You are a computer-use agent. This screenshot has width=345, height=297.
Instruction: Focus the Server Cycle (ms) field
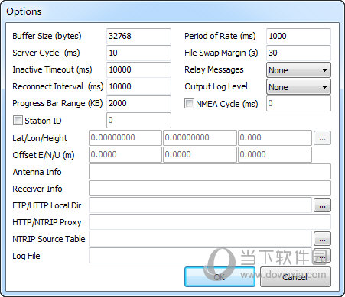coord(138,53)
